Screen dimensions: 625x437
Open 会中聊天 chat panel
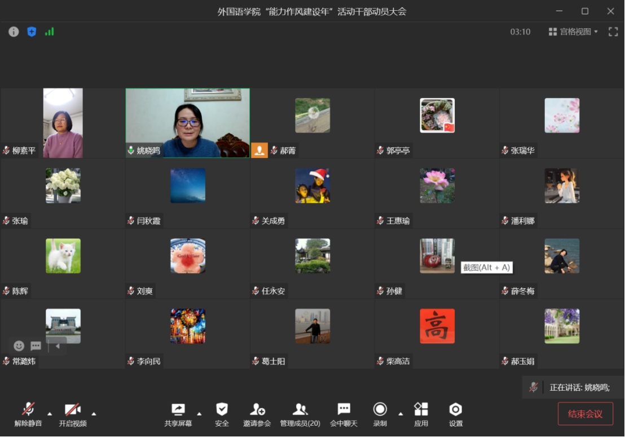pos(344,413)
